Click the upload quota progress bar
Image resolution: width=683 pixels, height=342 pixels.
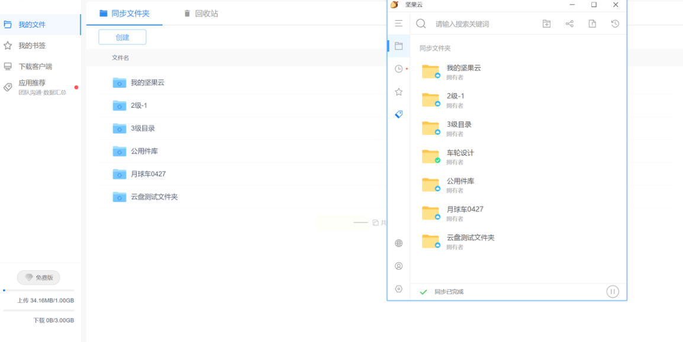click(38, 290)
